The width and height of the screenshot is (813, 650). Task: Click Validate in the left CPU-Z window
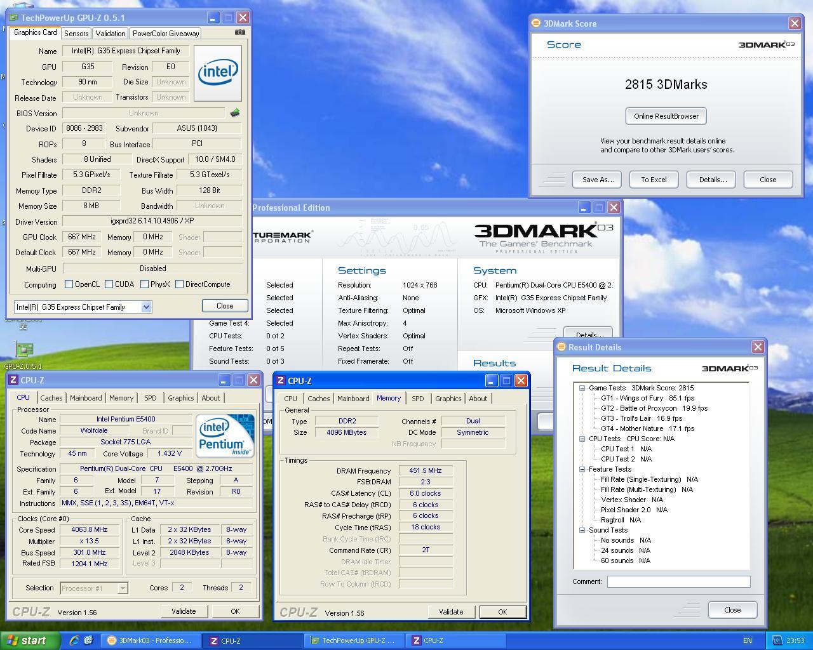[x=184, y=611]
